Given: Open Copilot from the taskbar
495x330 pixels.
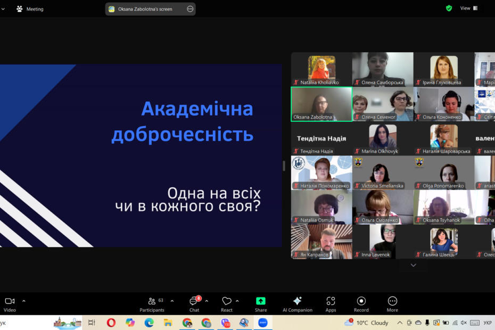Looking at the screenshot, I should pyautogui.click(x=130, y=323).
